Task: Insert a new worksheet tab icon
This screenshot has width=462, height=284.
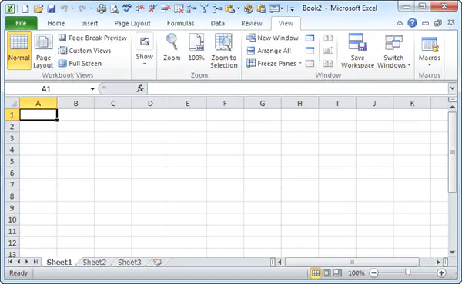Action: [x=158, y=262]
